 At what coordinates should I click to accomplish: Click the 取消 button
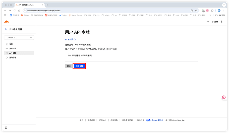[68, 66]
